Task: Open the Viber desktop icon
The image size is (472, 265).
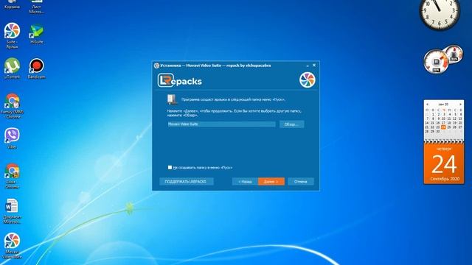Action: click(12, 138)
